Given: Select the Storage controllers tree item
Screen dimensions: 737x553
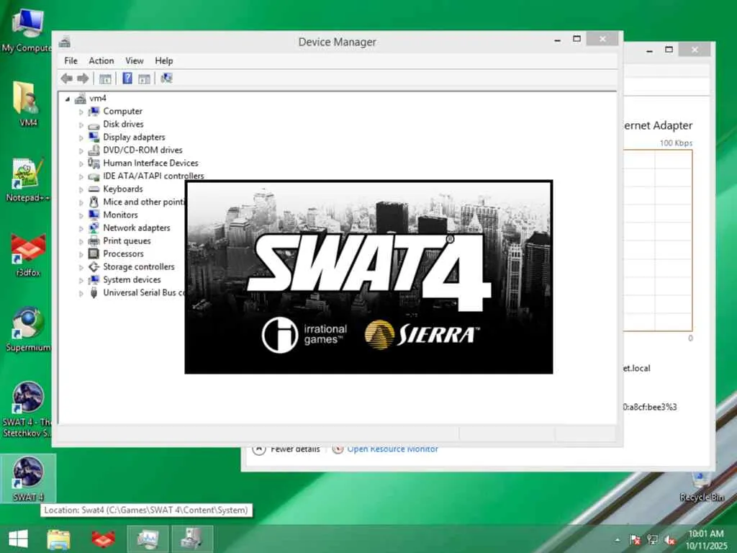Looking at the screenshot, I should pyautogui.click(x=139, y=266).
